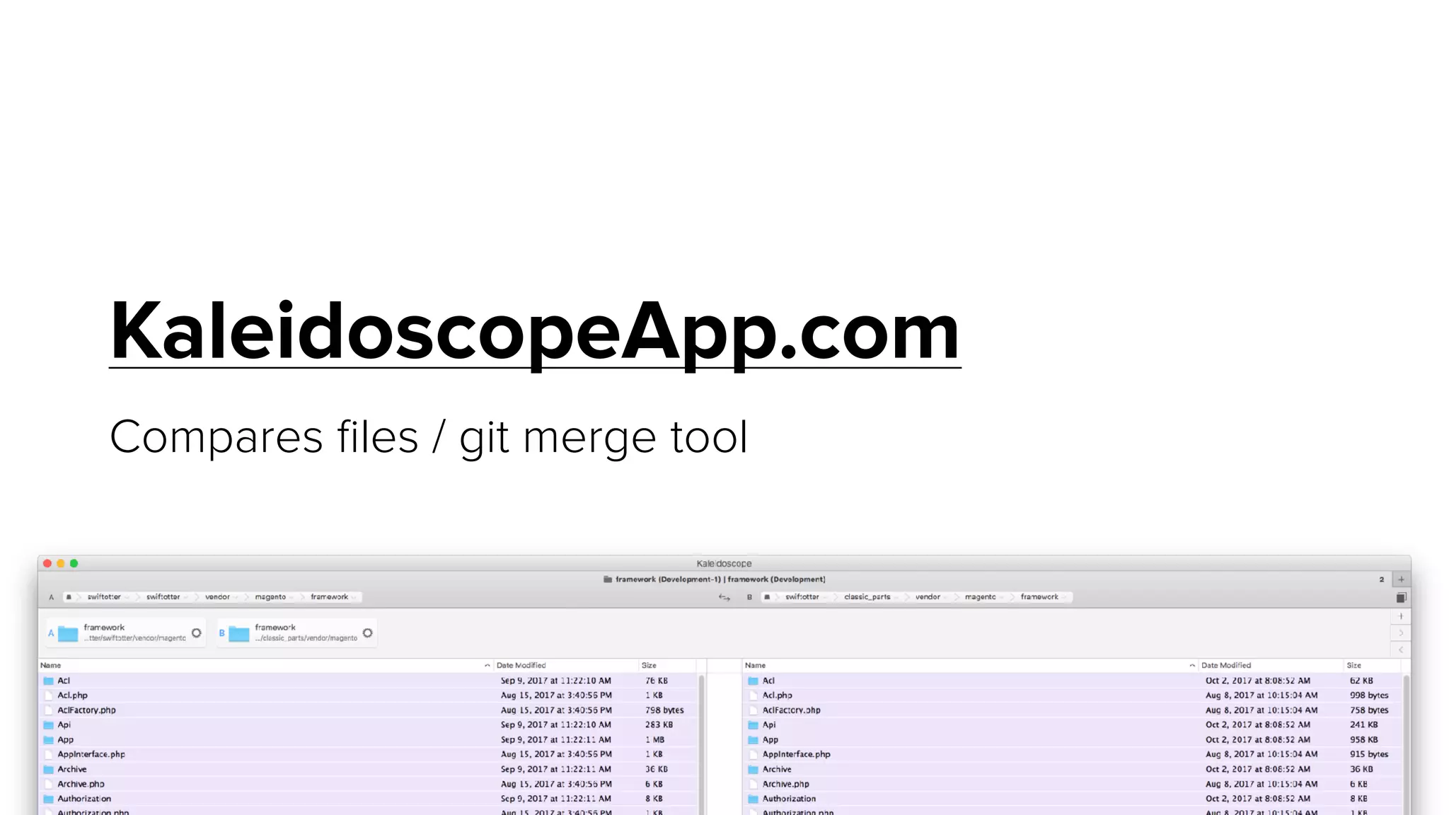Click App folder icon in right pane
Screen dimensions: 1449x815
[754, 740]
